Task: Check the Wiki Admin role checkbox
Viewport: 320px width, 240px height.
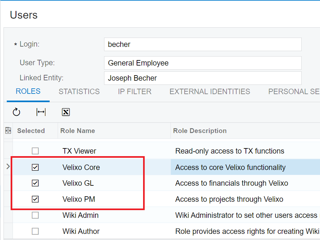Action: [35, 215]
